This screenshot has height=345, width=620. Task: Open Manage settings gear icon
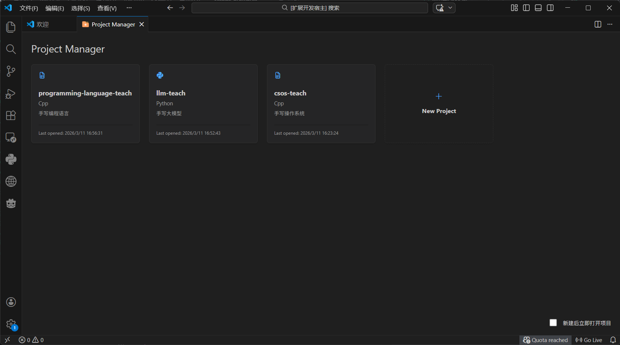point(11,324)
